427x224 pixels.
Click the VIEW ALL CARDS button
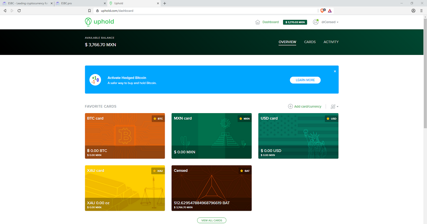pyautogui.click(x=212, y=220)
